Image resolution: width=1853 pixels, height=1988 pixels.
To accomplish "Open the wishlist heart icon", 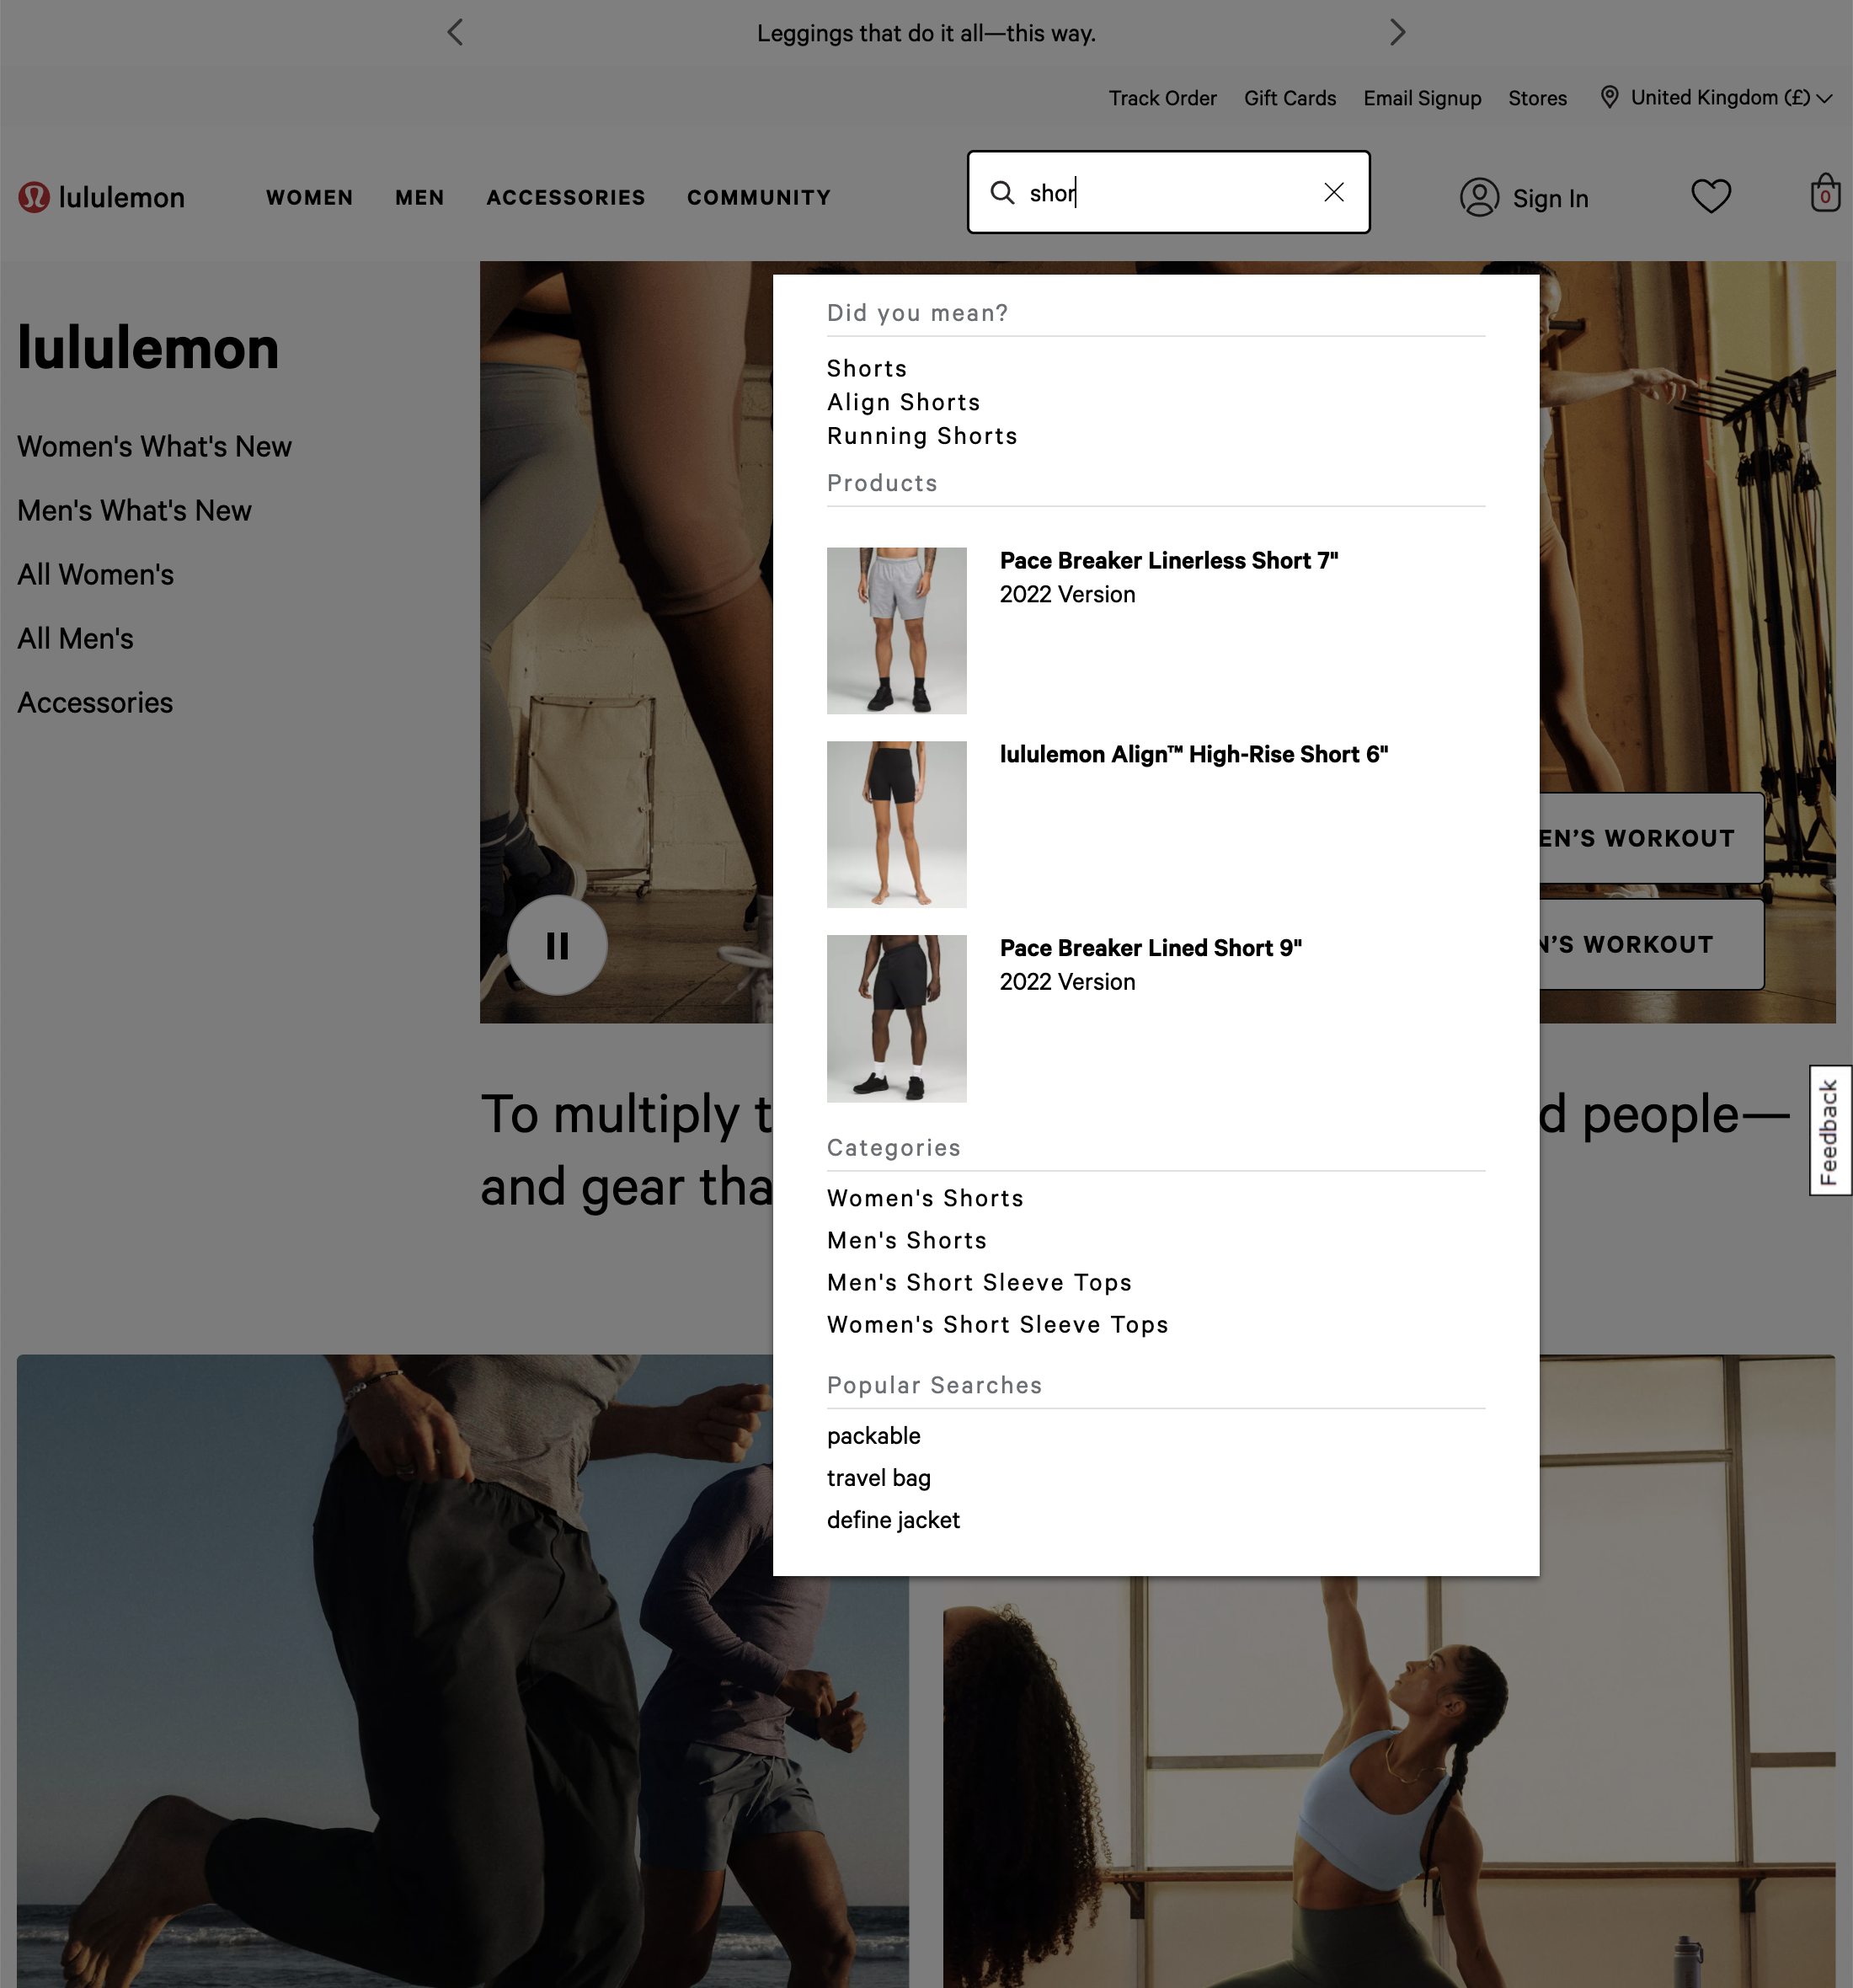I will pos(1711,196).
